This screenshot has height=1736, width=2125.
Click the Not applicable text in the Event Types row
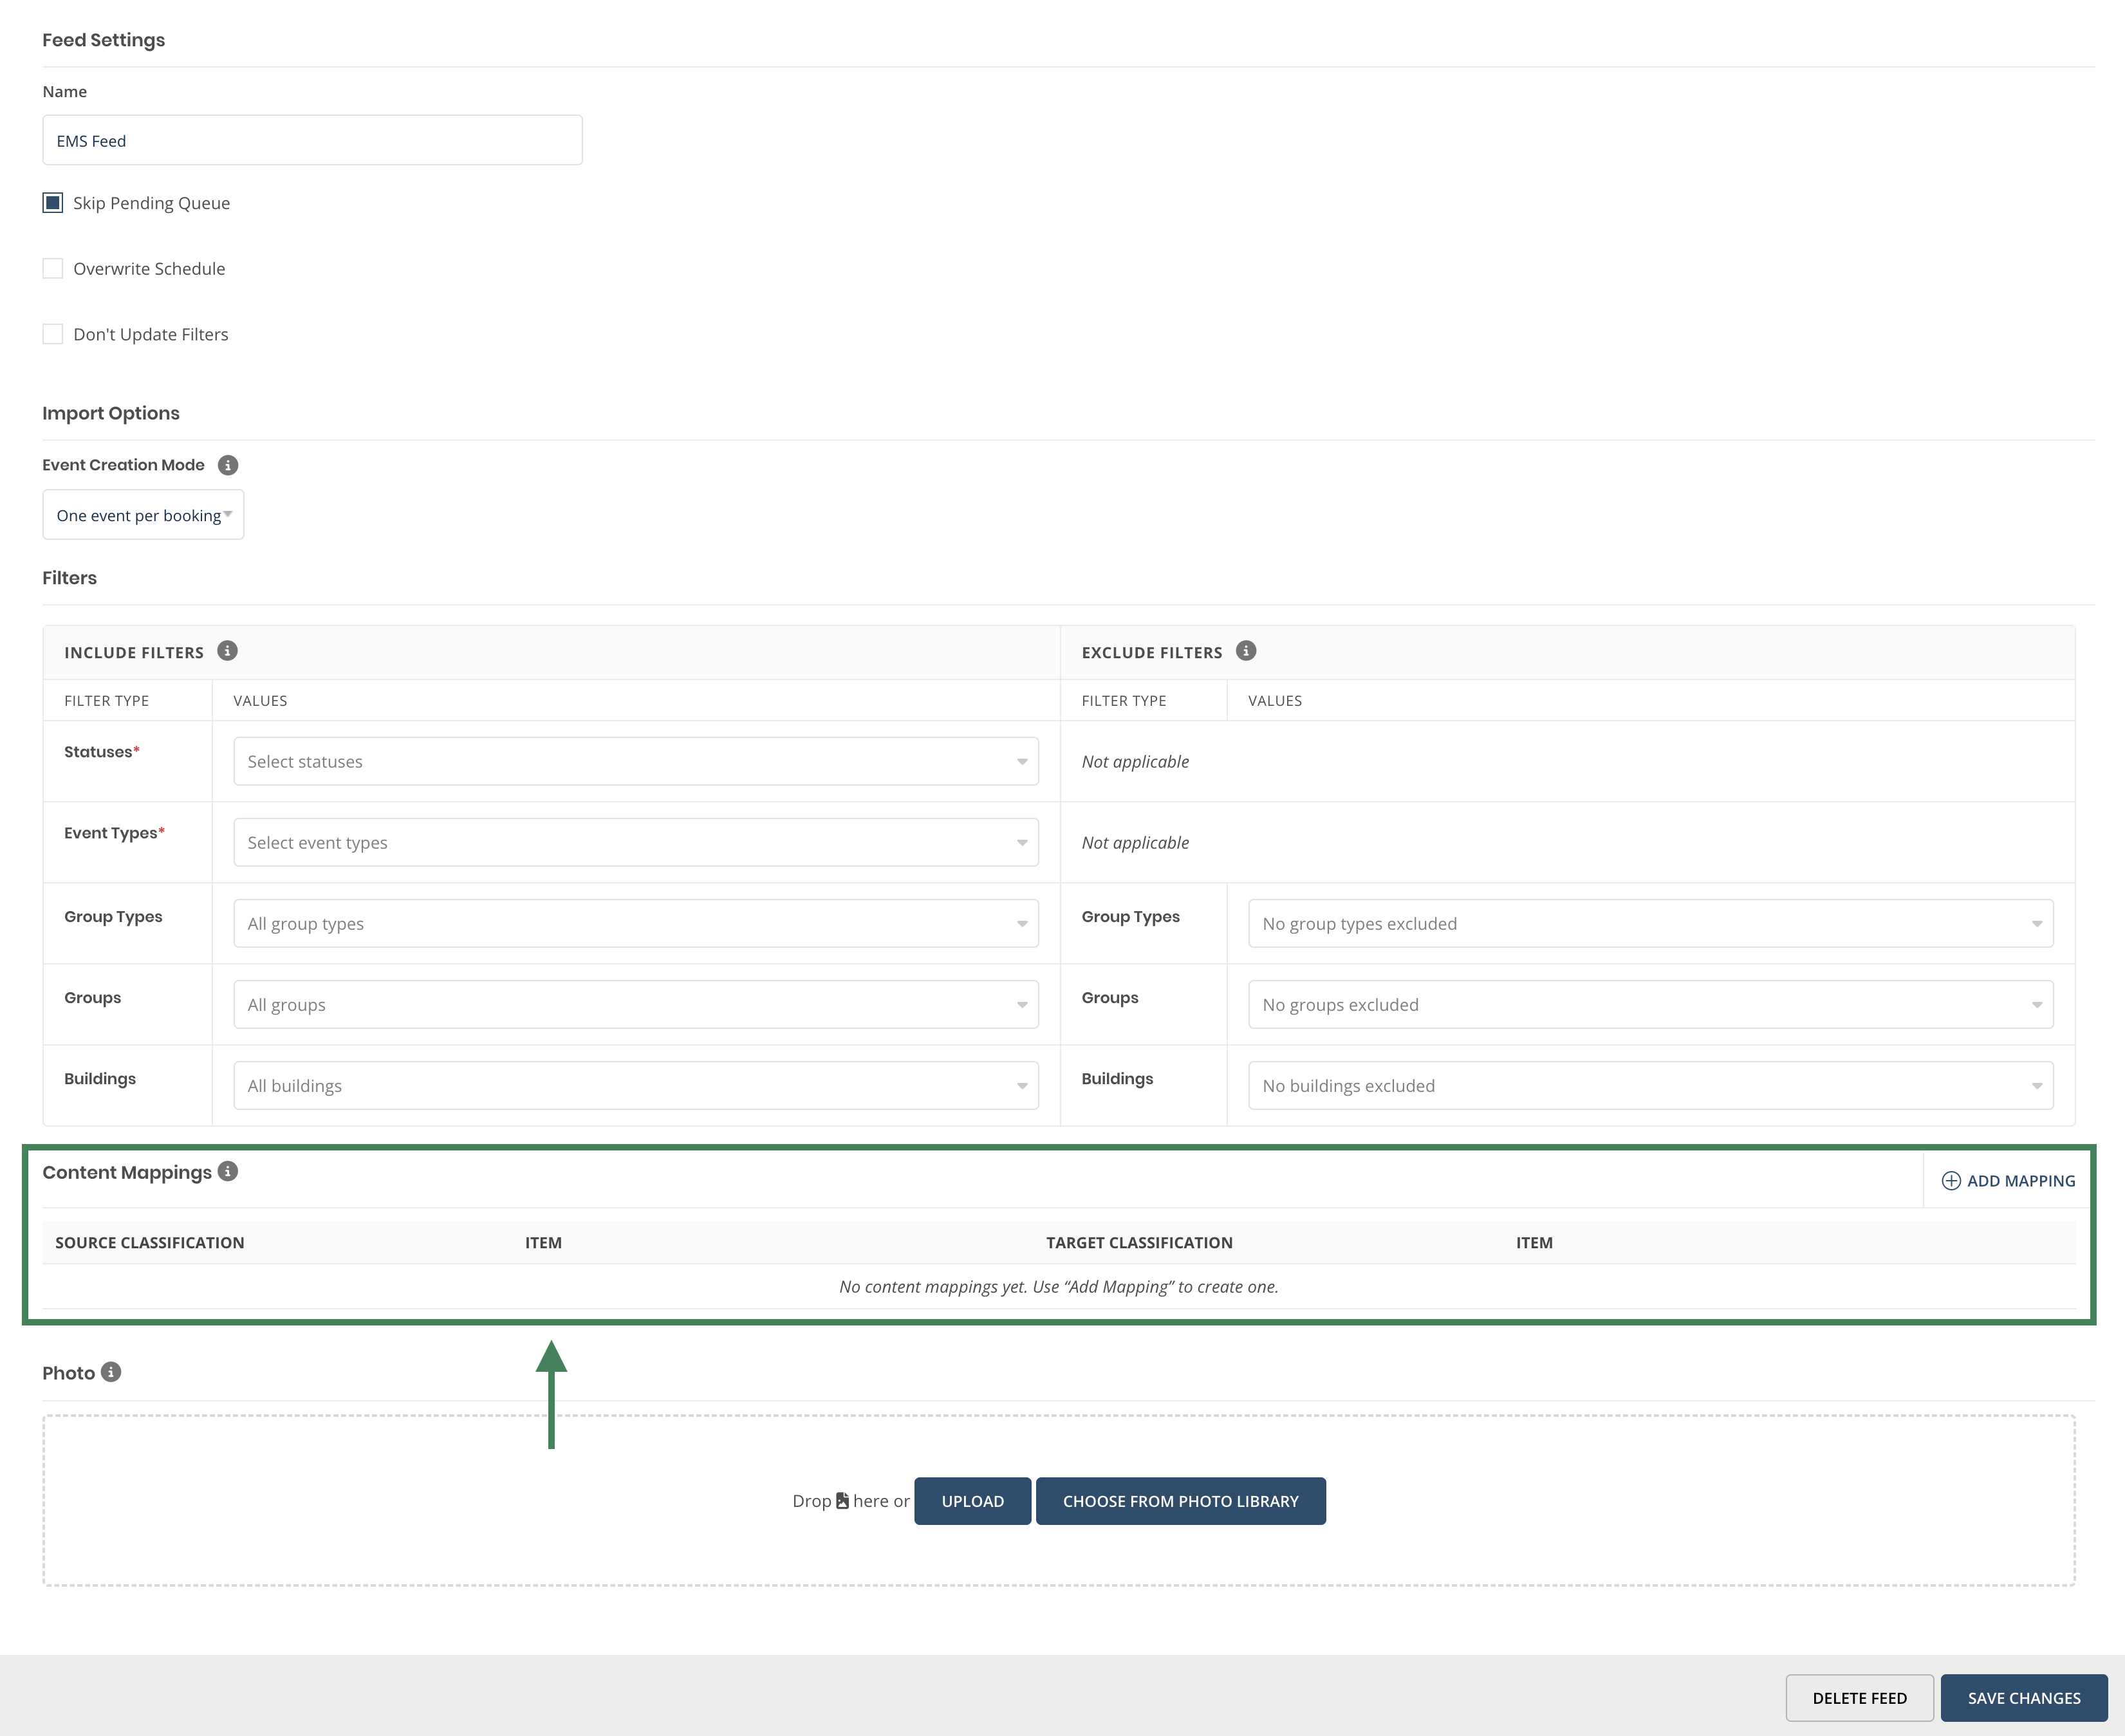(1135, 842)
